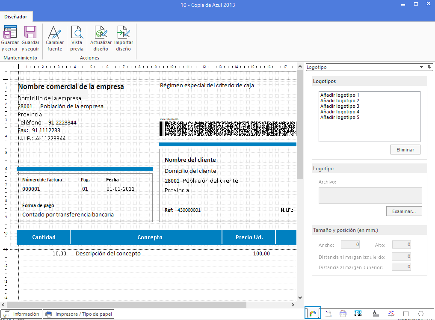Viewport: 435px width, 320px height.
Task: Click the vertical scrollbar thumb
Action: click(300, 124)
